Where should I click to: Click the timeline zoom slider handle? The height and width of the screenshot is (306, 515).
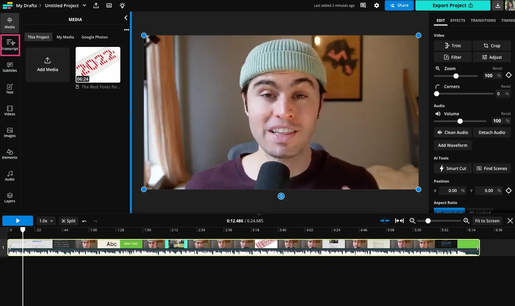tap(428, 221)
